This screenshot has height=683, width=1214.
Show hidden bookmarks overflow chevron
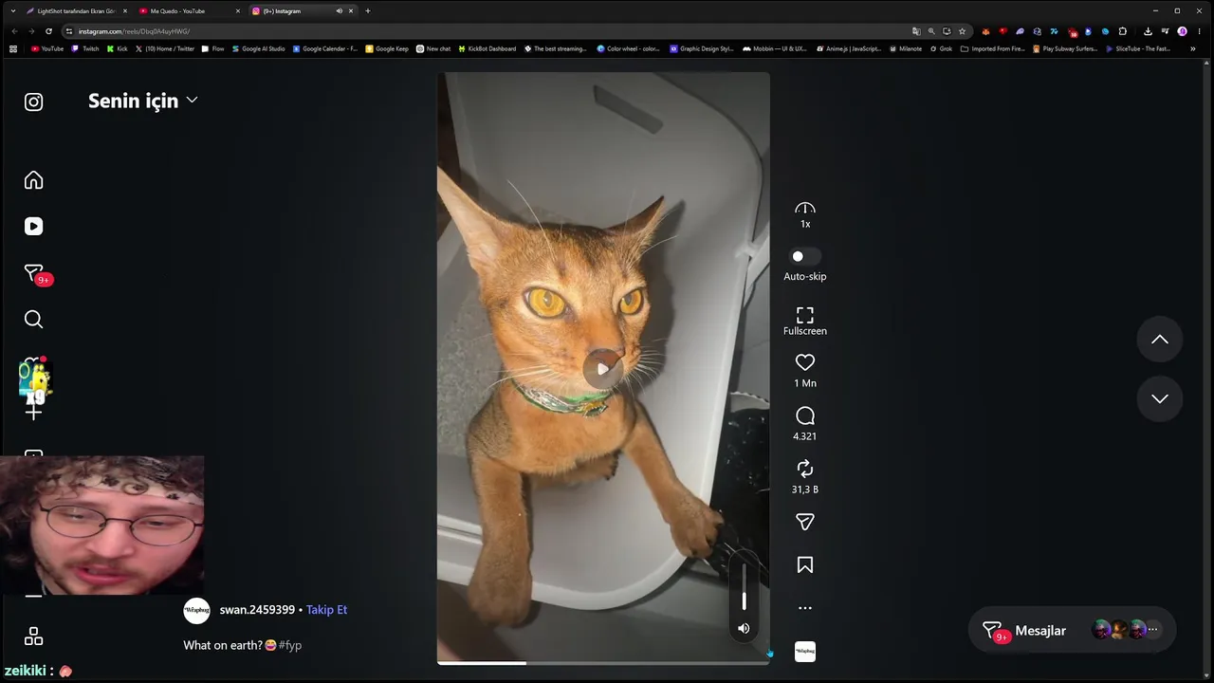(1193, 48)
